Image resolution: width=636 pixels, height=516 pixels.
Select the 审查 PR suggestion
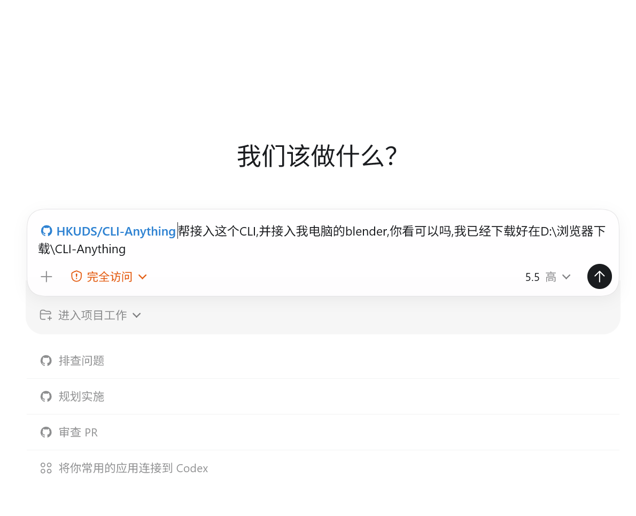[323, 433]
